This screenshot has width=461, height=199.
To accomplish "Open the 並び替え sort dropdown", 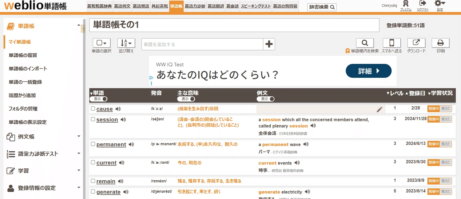I will pos(126,43).
